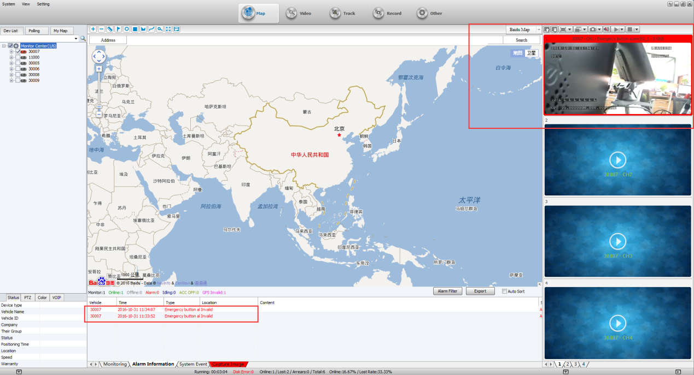Click the video fullscreen layout icon
The image size is (694, 375).
(563, 29)
